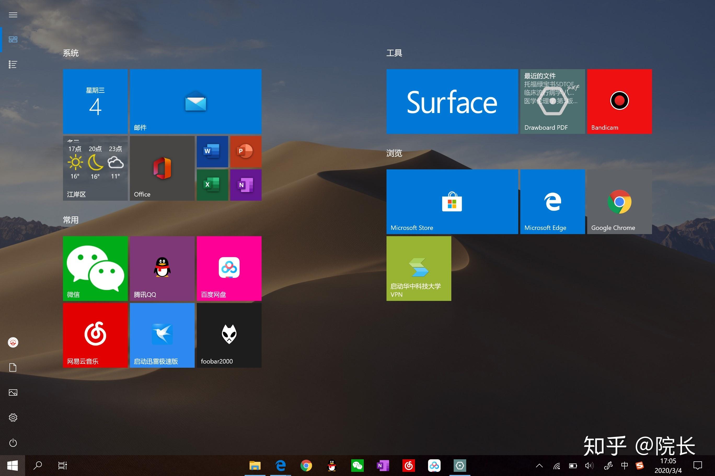
Task: Expand the Start menu hamburger navigation
Action: click(x=13, y=15)
